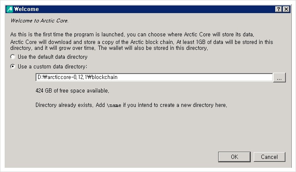Dismiss the dialog with Cancel
The width and height of the screenshot is (296, 172).
coord(269,157)
